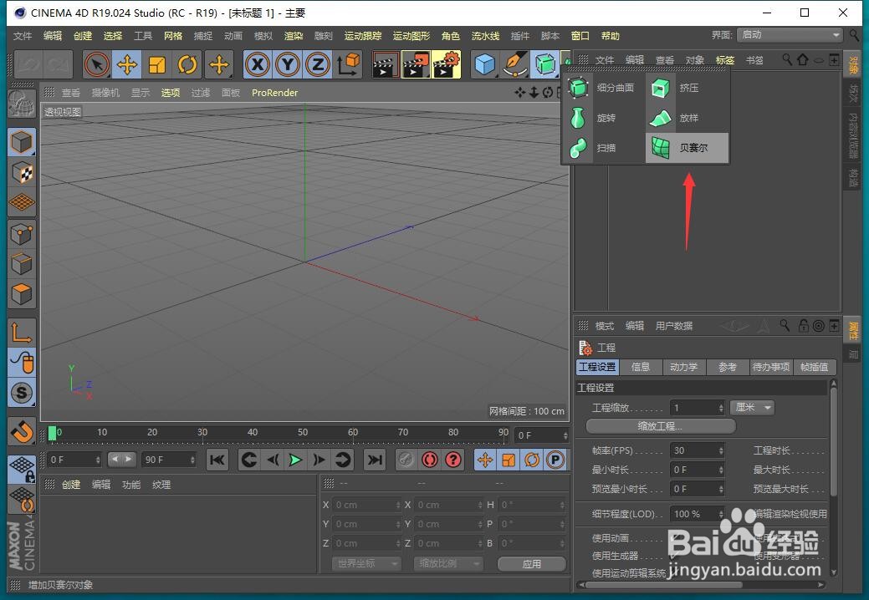Screen dimensions: 869x600
Task: Activate the Scale tool in top toolbar
Action: 157,64
